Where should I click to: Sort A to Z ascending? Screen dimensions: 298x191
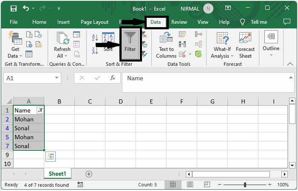tap(95, 37)
